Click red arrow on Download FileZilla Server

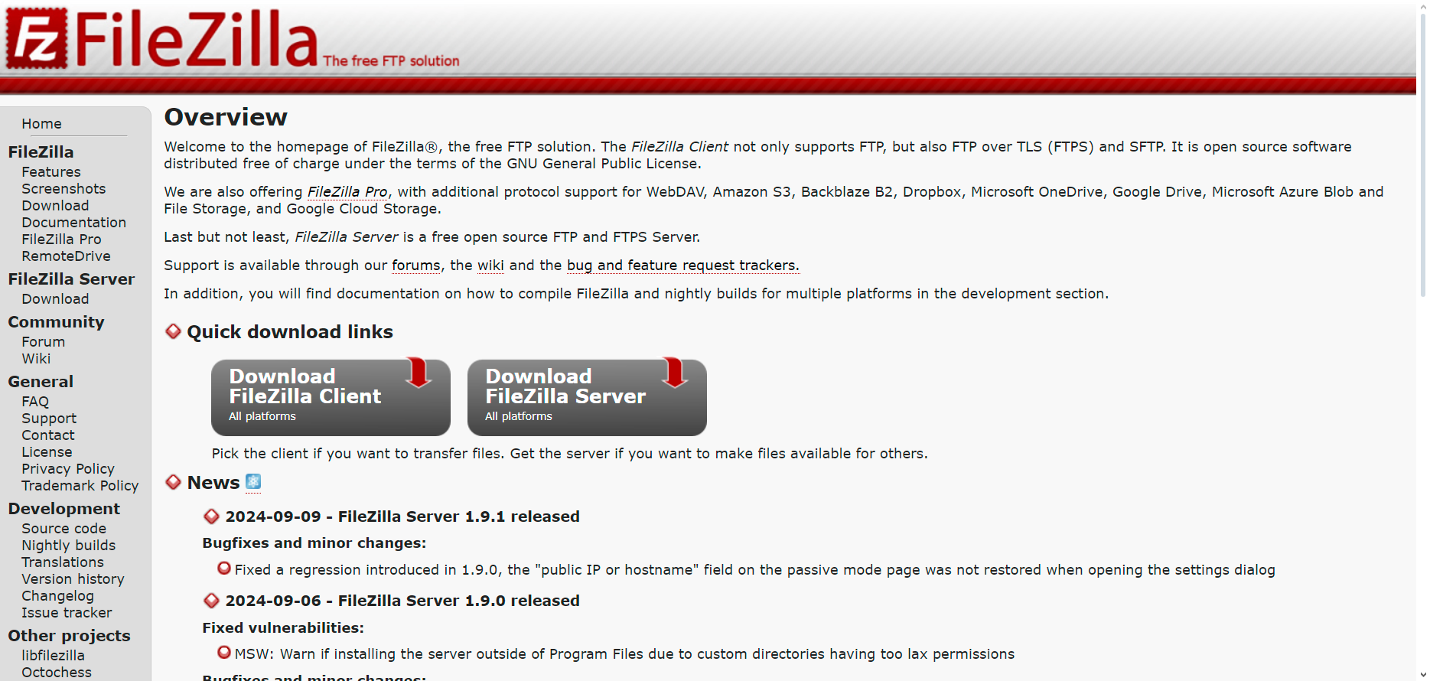pyautogui.click(x=675, y=372)
